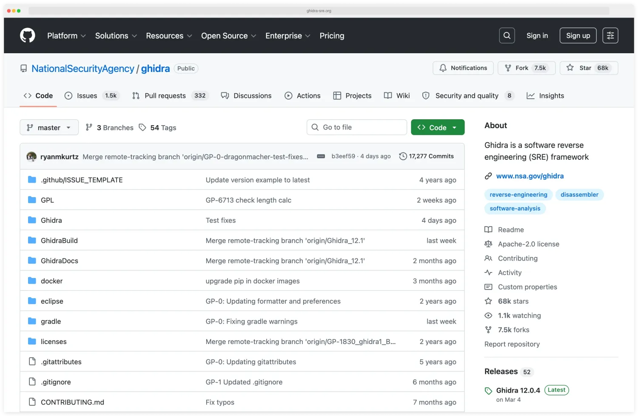Click Sign in
The height and width of the screenshot is (416, 638).
coord(537,36)
